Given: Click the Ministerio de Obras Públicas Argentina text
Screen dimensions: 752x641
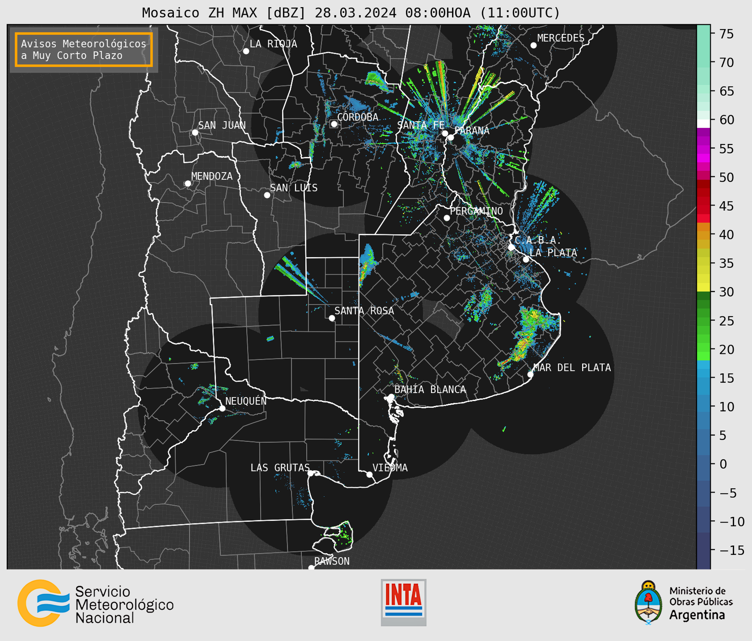Looking at the screenshot, I should click(x=701, y=603).
